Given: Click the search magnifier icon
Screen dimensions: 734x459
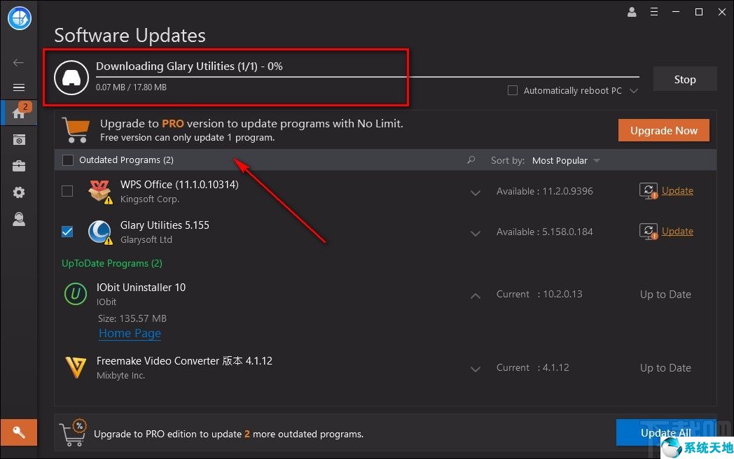Looking at the screenshot, I should tap(471, 160).
